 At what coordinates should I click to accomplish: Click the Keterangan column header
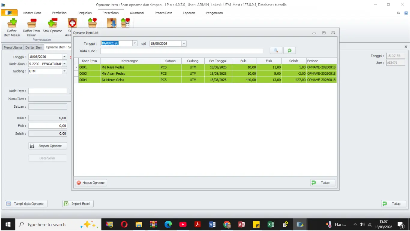click(x=130, y=61)
